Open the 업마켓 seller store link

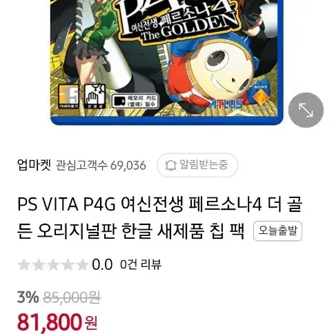pyautogui.click(x=34, y=165)
